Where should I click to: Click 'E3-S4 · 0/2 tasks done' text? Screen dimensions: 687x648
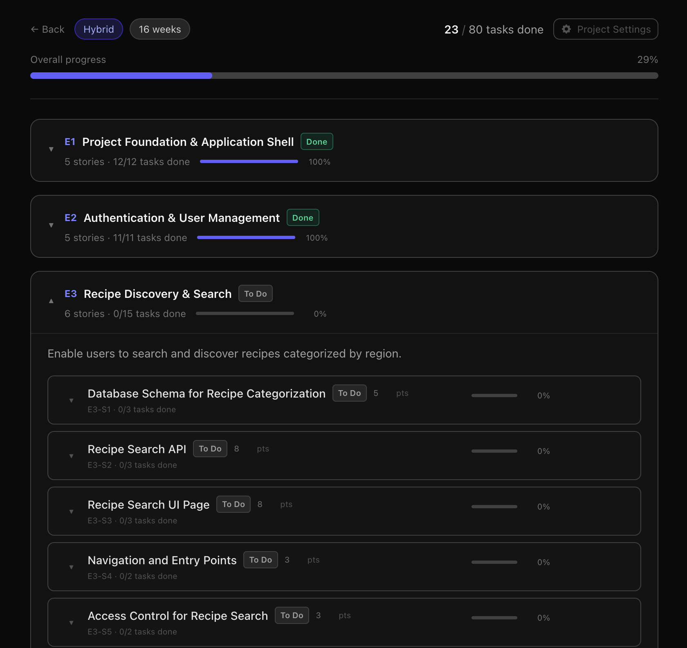click(x=132, y=576)
